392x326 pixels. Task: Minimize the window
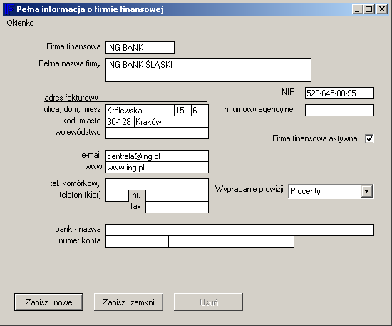[357, 9]
